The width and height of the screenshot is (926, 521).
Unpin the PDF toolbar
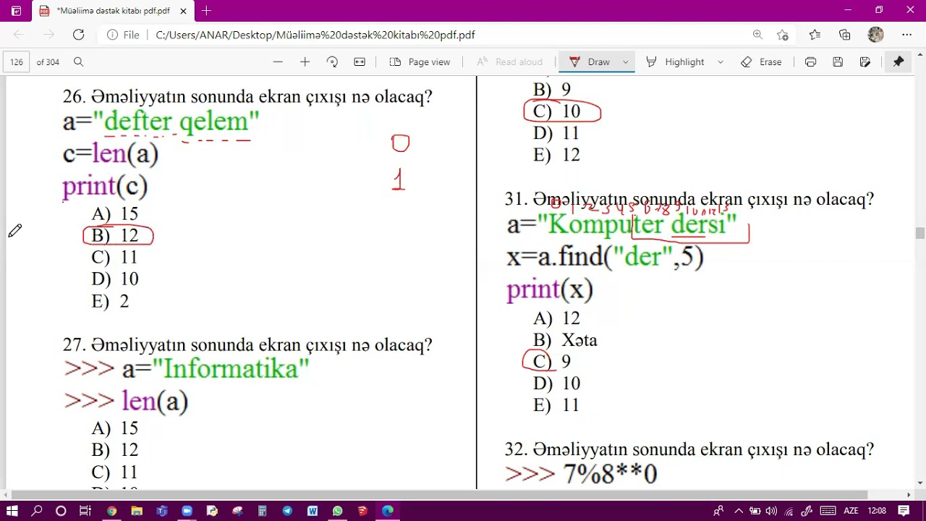[x=899, y=62]
